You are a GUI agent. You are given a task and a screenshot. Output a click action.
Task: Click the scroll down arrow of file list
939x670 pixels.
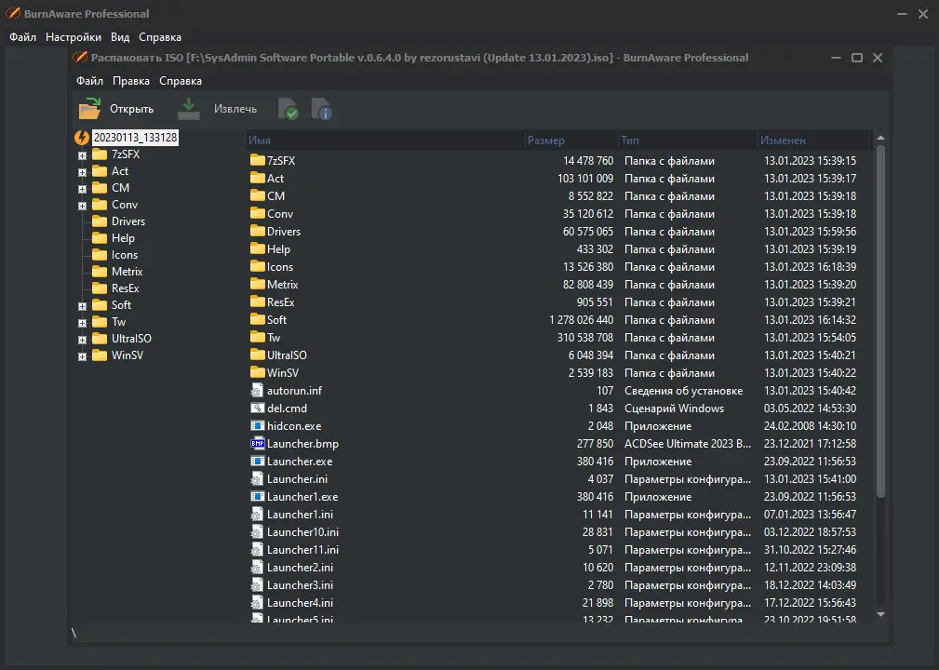(x=880, y=614)
